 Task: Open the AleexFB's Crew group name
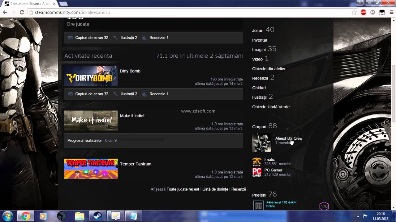coord(289,138)
